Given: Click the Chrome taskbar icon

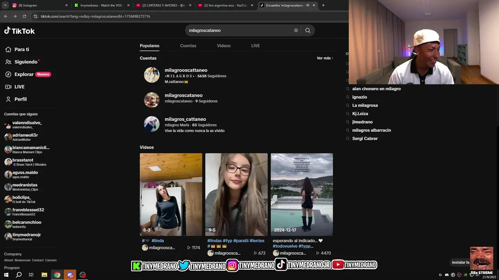Looking at the screenshot, I should pyautogui.click(x=57, y=275).
